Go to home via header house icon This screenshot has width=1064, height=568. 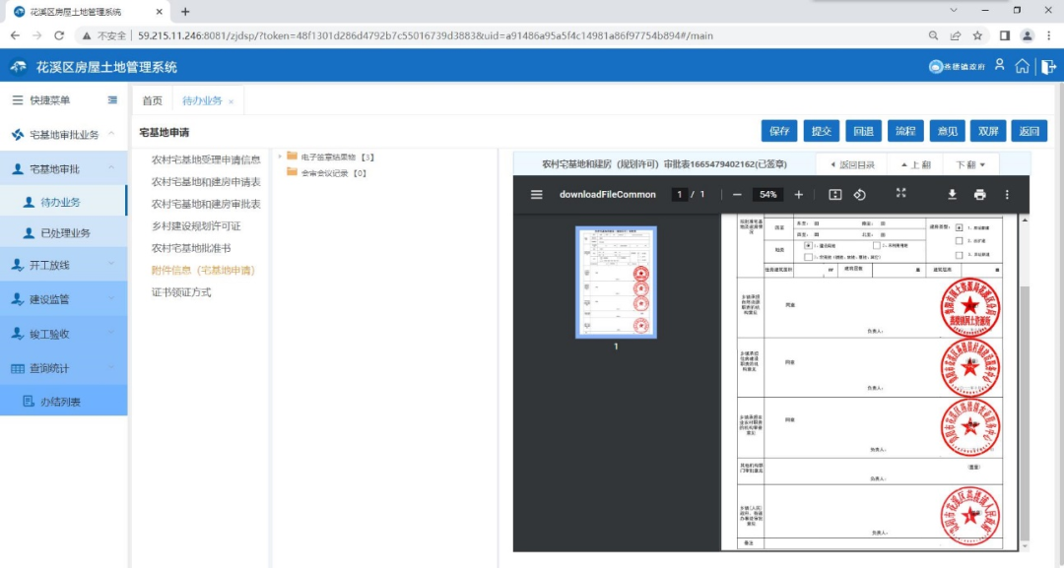tap(1023, 66)
